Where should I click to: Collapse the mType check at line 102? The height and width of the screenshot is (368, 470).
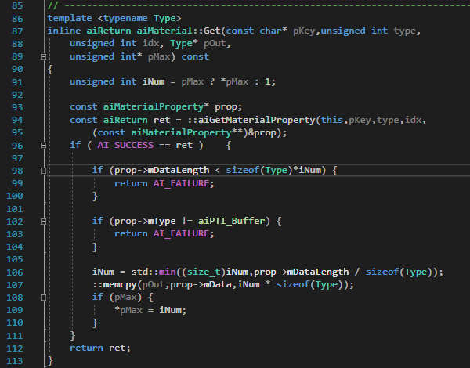coord(43,222)
